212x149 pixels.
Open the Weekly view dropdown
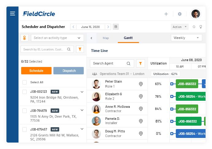click(x=187, y=38)
